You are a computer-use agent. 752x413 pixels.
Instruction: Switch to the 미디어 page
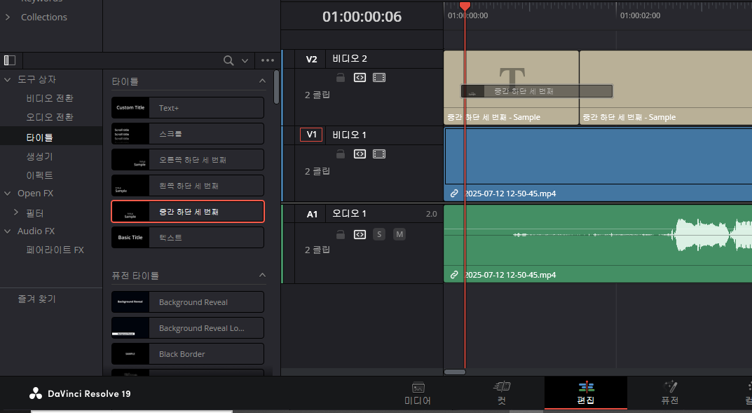[x=418, y=394]
